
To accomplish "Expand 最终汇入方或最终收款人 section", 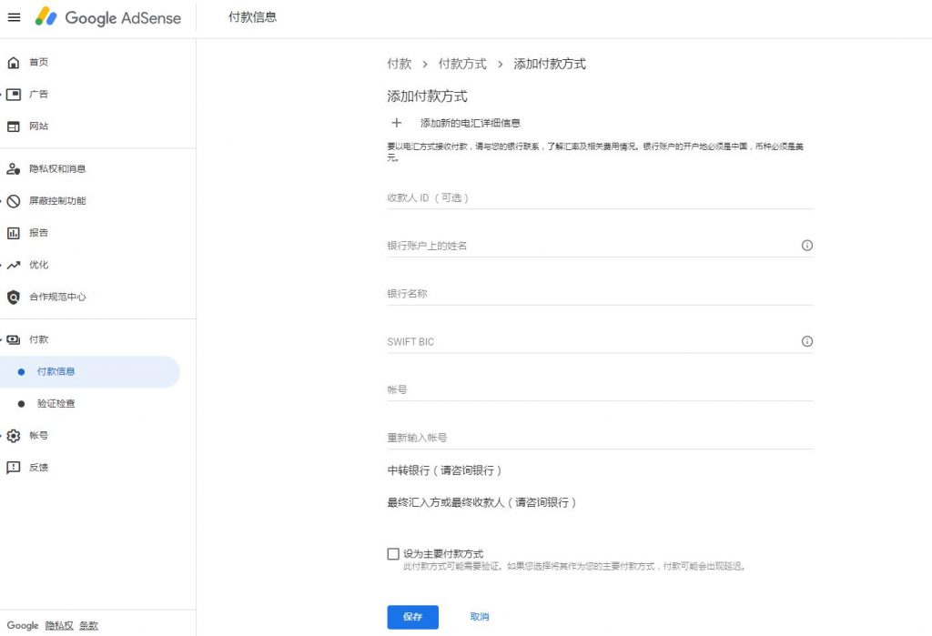I will click(x=482, y=503).
